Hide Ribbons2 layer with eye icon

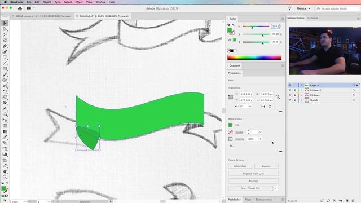(290, 90)
